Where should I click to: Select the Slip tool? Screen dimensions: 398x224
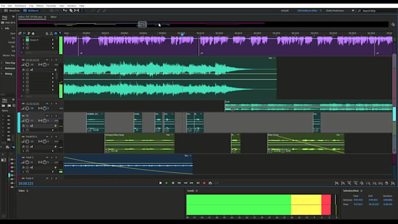click(77, 11)
